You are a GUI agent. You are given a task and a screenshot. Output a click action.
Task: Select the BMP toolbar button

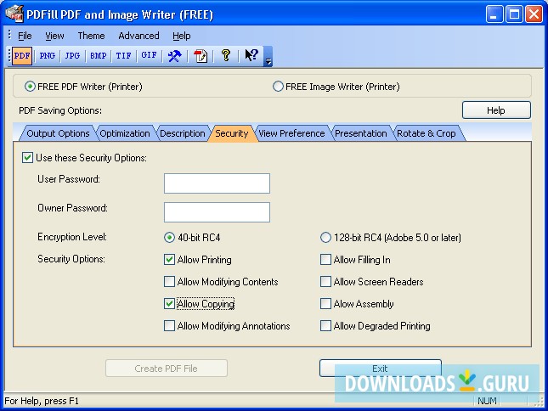pyautogui.click(x=99, y=56)
